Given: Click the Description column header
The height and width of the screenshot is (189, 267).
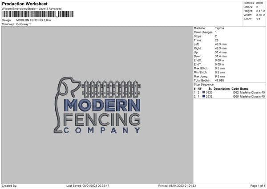Looking at the screenshot, I should pyautogui.click(x=222, y=89).
